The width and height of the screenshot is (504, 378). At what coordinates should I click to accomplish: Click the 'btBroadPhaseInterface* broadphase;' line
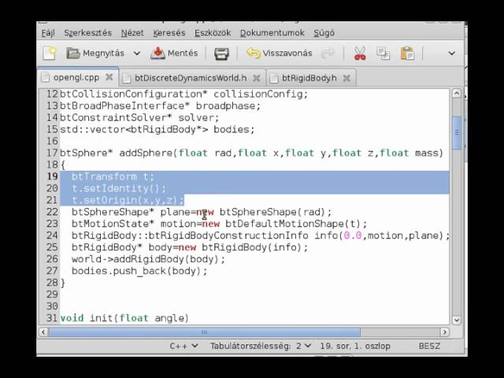(160, 106)
